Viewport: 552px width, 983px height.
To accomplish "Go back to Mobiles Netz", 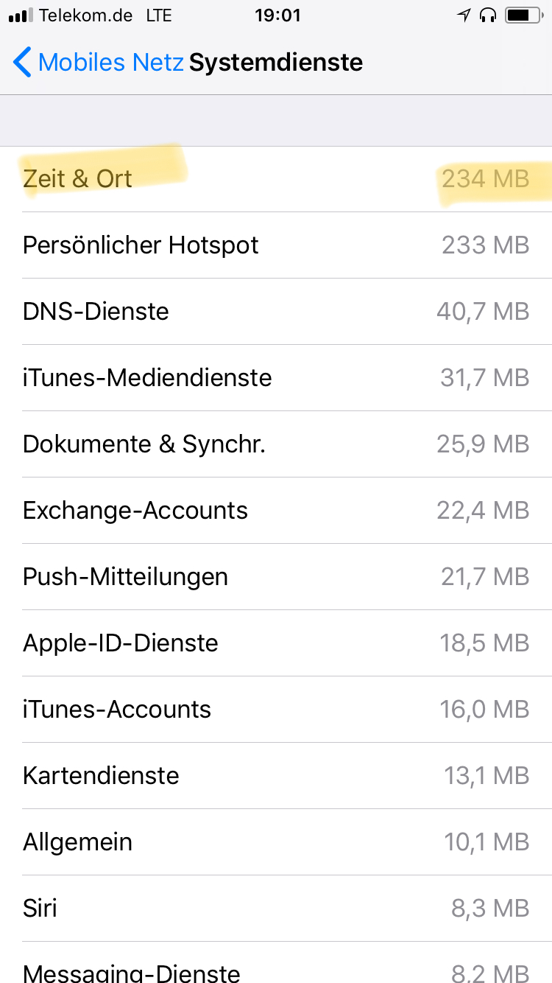I will point(110,63).
